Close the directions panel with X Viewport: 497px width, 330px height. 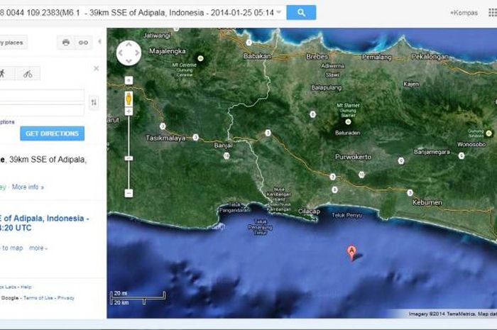coord(97,68)
